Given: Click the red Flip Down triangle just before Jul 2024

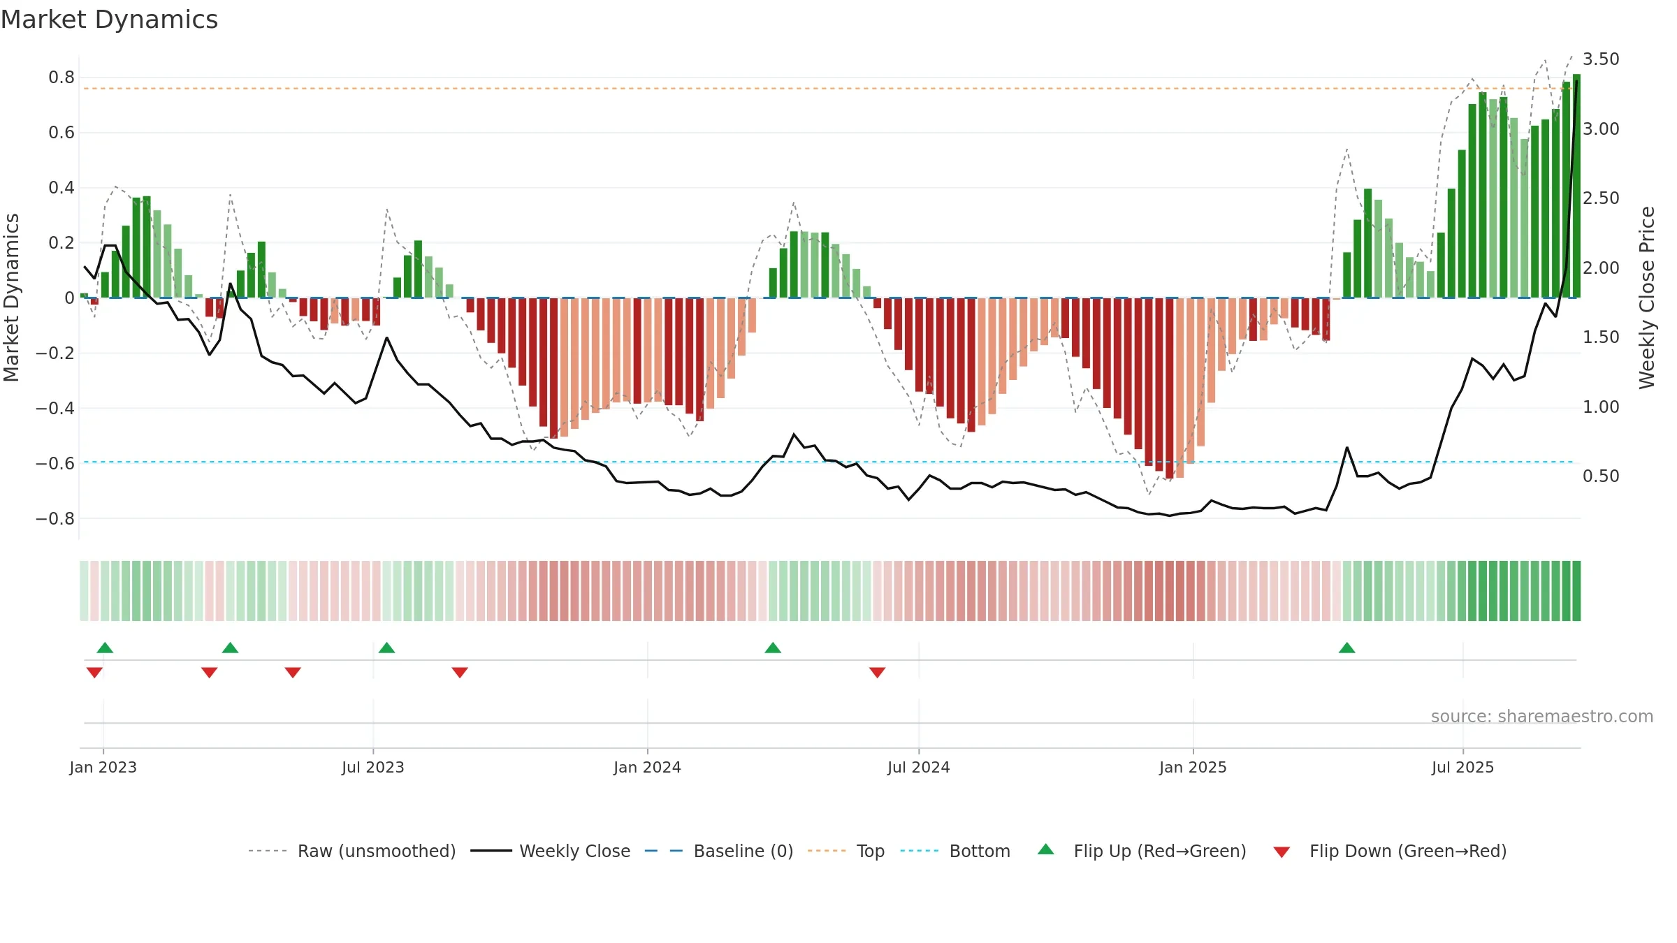Looking at the screenshot, I should click(877, 672).
